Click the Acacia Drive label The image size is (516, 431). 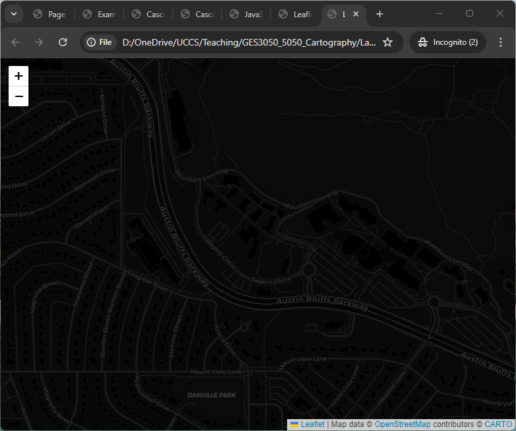(225, 340)
